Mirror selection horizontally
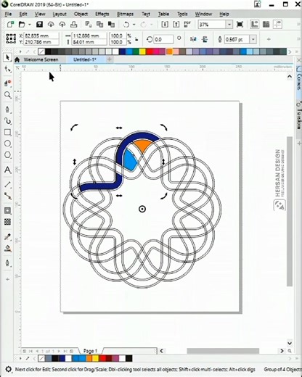 pos(193,39)
